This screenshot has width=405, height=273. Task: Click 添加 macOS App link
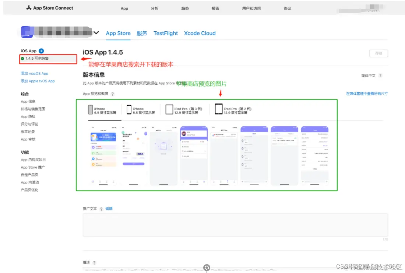[34, 74]
